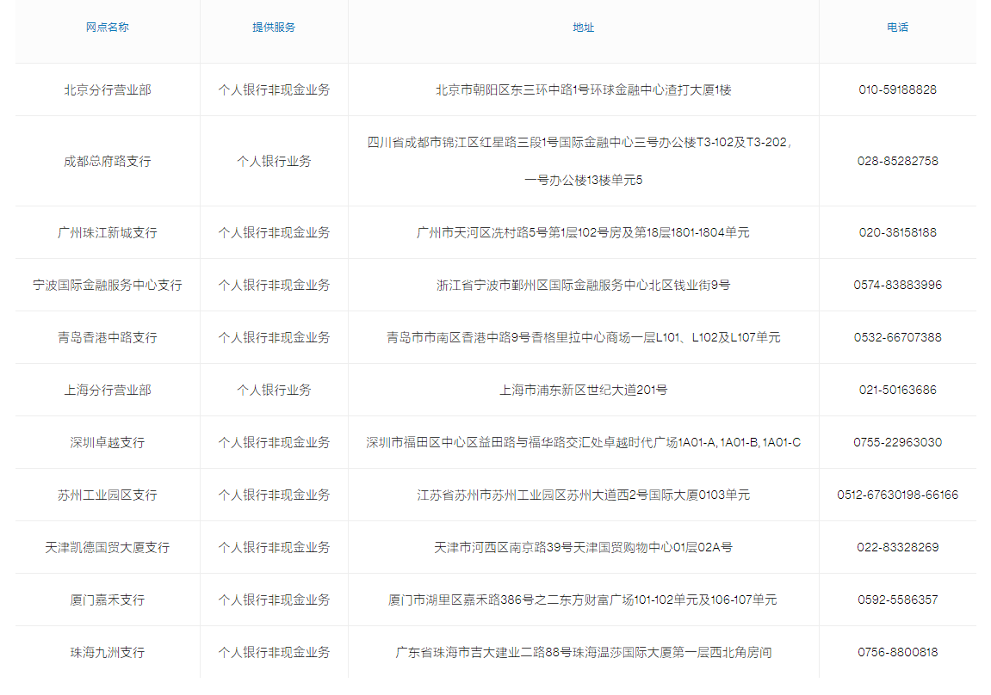Screen dimensions: 991x695
Task: Click 个人银行业务 in 上海分行营业部 row
Action: point(274,390)
